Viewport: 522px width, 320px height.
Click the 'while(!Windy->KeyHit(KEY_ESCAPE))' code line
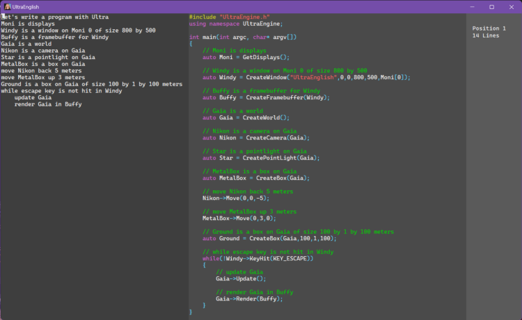point(258,258)
